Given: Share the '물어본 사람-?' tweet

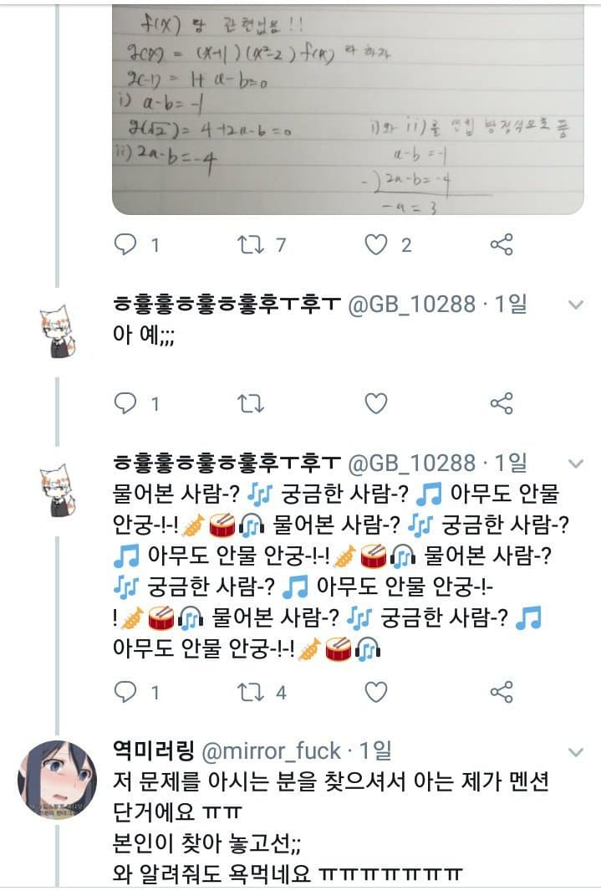Looking at the screenshot, I should pyautogui.click(x=501, y=692).
